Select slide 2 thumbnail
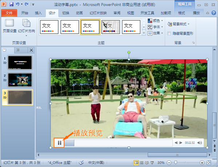Image resolution: width=218 pixels, height=167 pixels. point(20,80)
